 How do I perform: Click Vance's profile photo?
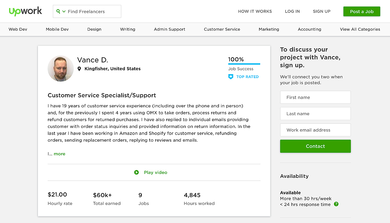(x=60, y=68)
